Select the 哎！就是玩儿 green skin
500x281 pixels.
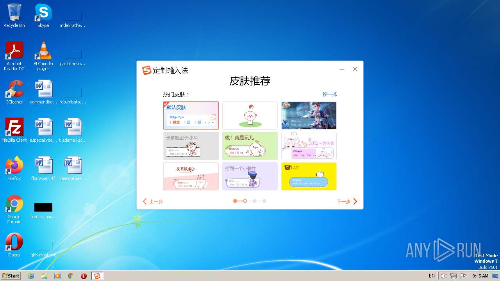click(x=250, y=146)
